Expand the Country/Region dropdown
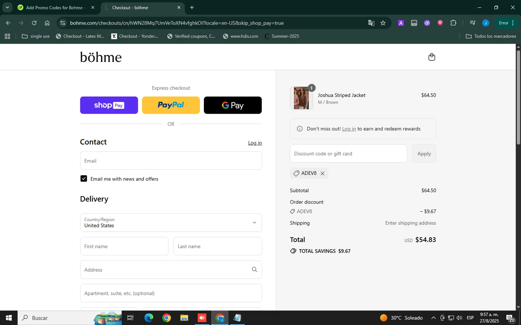The image size is (521, 325). (171, 222)
